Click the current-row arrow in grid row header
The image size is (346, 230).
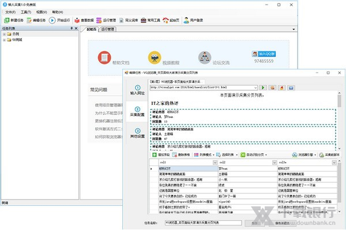[x=151, y=169]
